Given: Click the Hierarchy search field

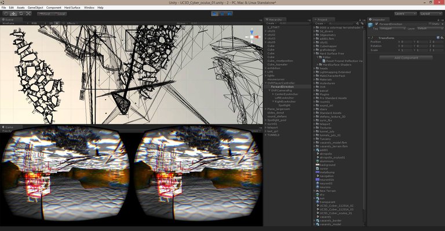Looking at the screenshot, I should [294, 23].
